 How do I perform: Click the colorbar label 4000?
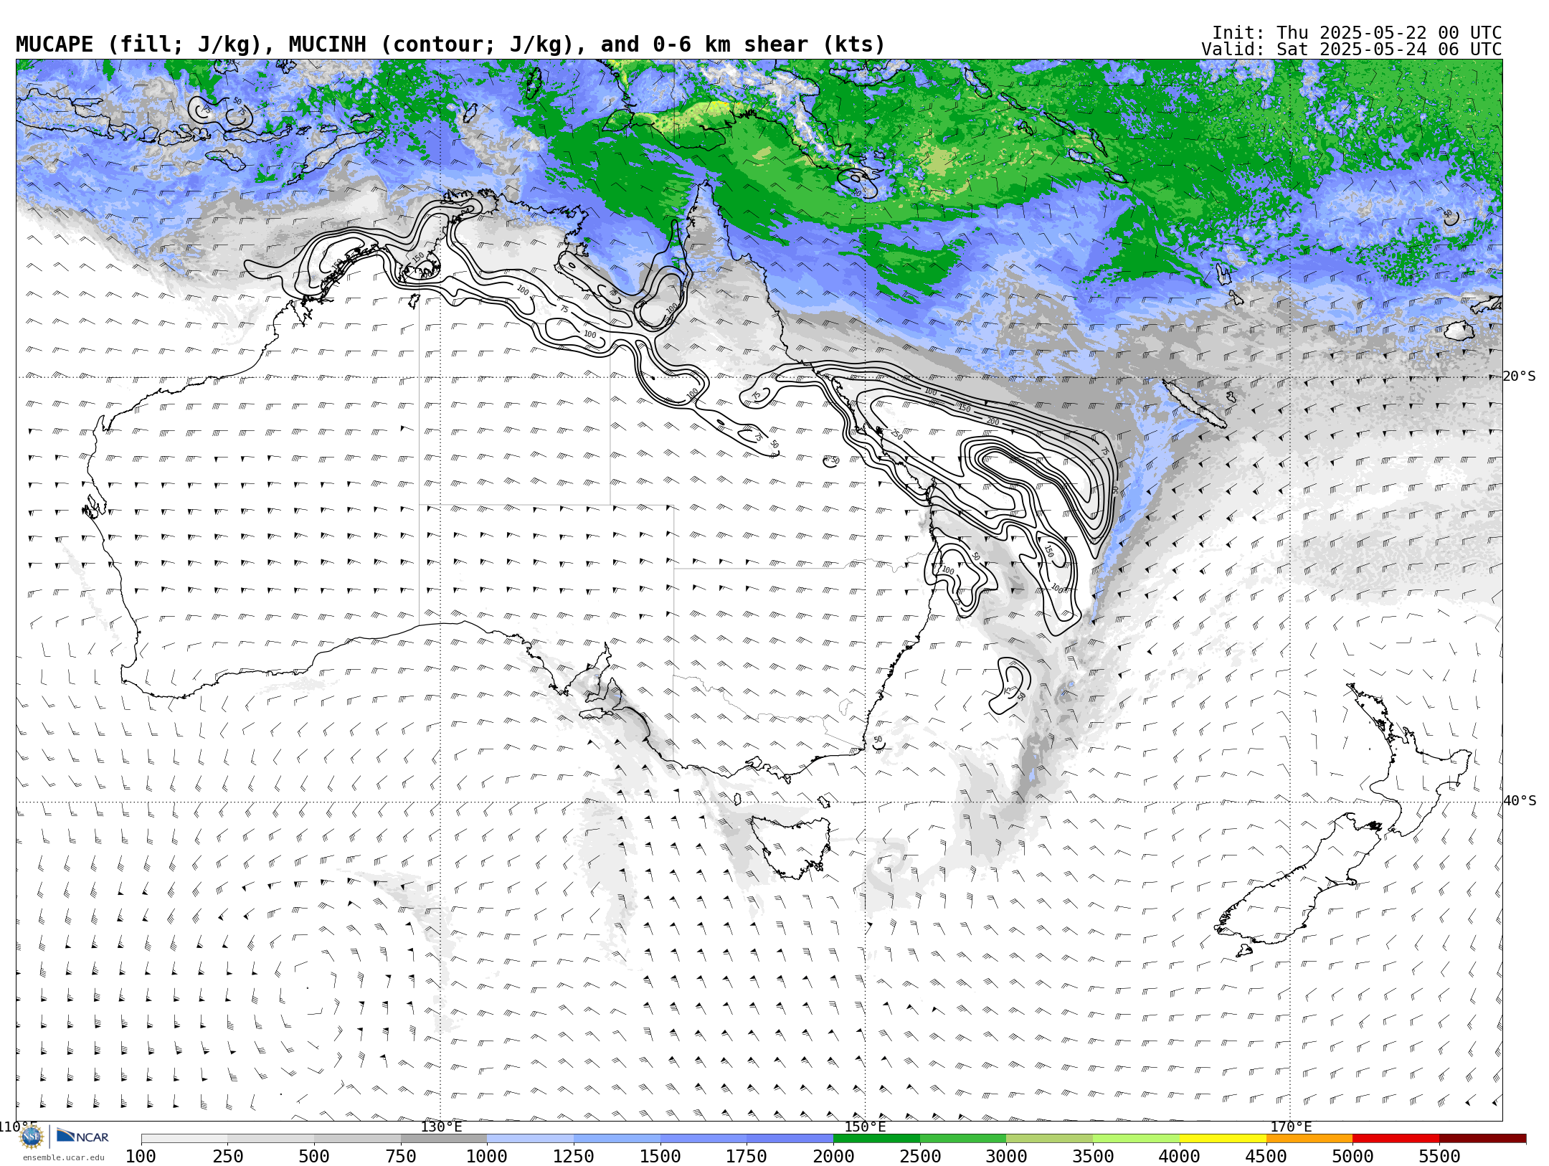pyautogui.click(x=1180, y=1157)
